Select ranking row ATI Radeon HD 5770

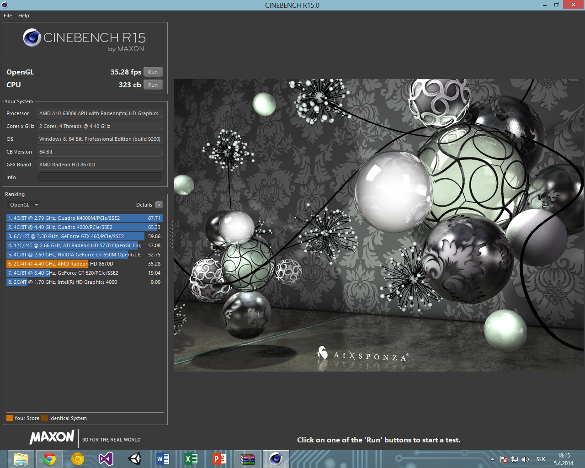85,245
